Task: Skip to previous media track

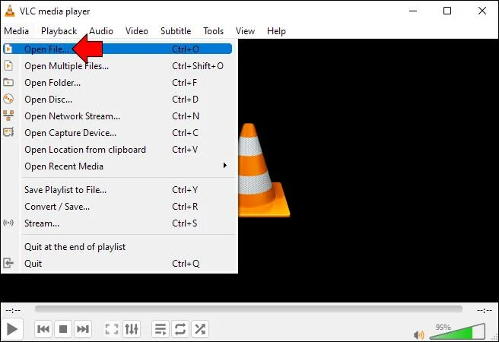Action: pyautogui.click(x=43, y=329)
